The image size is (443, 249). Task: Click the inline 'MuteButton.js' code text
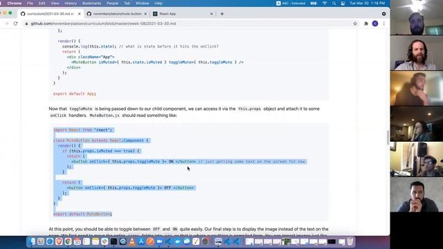(x=105, y=116)
